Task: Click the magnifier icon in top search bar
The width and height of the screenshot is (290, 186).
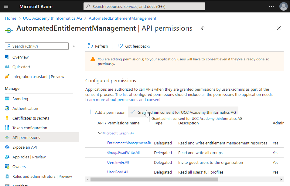Action: point(88,6)
